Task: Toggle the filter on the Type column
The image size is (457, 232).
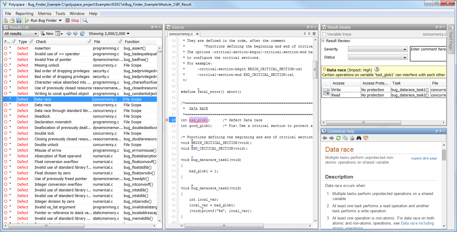Action: (x=31, y=42)
